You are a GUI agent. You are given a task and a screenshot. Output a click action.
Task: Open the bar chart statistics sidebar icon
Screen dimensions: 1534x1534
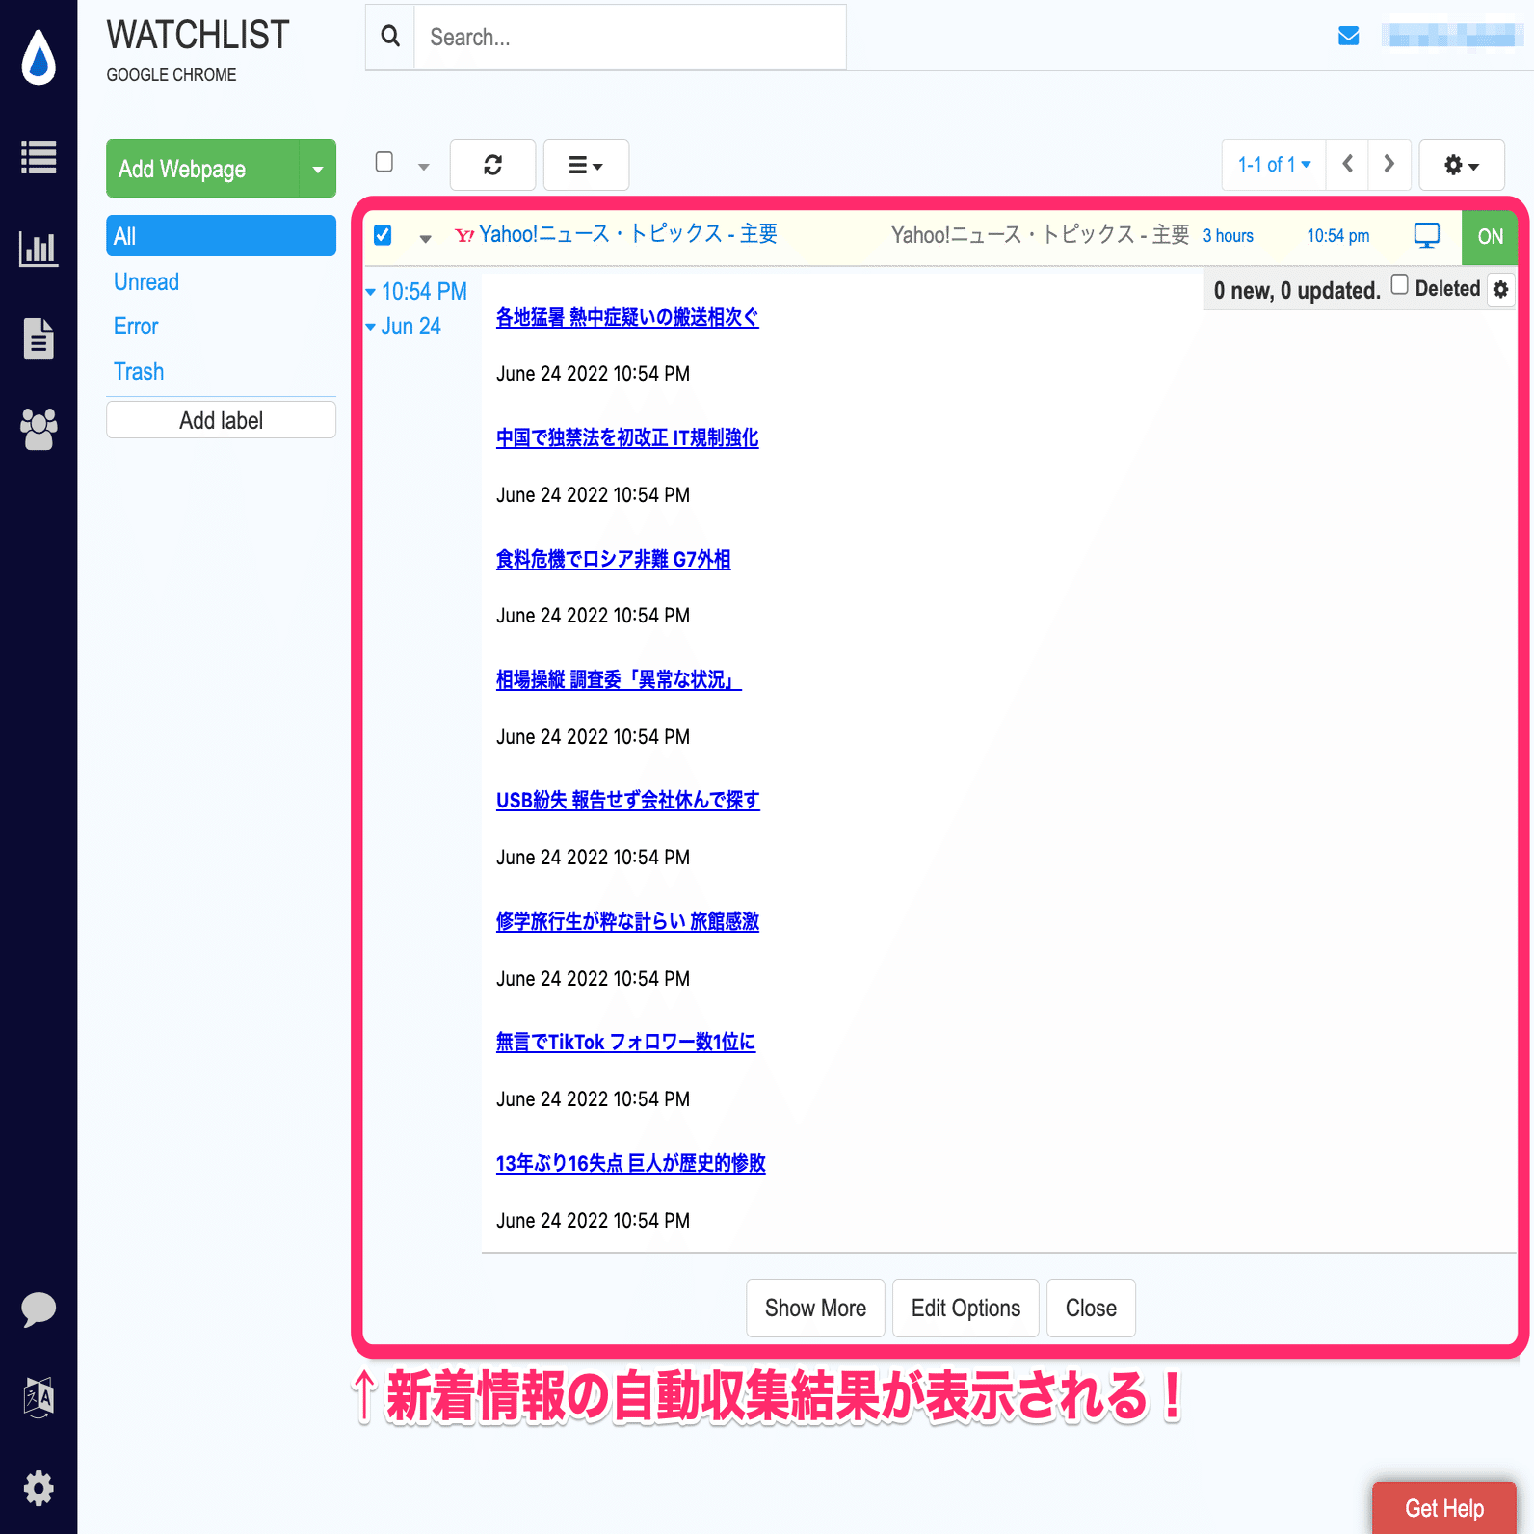[39, 249]
